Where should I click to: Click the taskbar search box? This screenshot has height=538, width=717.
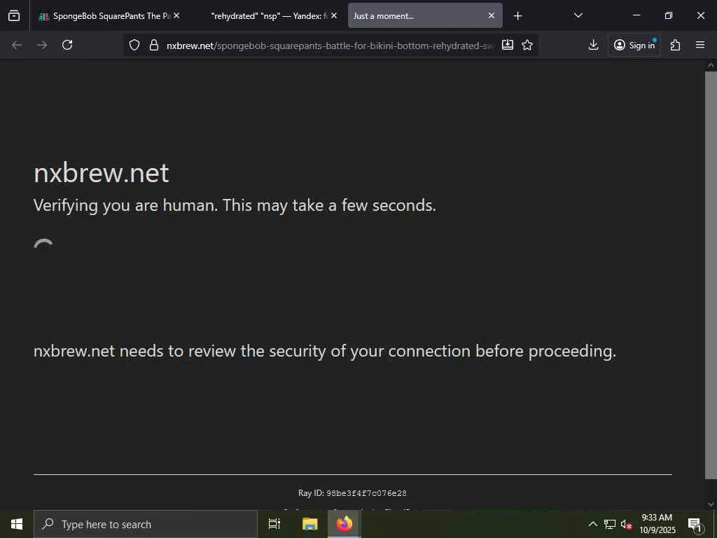coord(146,524)
